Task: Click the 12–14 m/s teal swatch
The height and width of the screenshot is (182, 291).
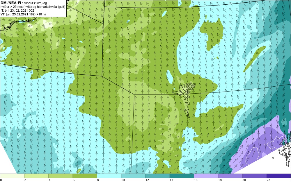Action: (157, 176)
